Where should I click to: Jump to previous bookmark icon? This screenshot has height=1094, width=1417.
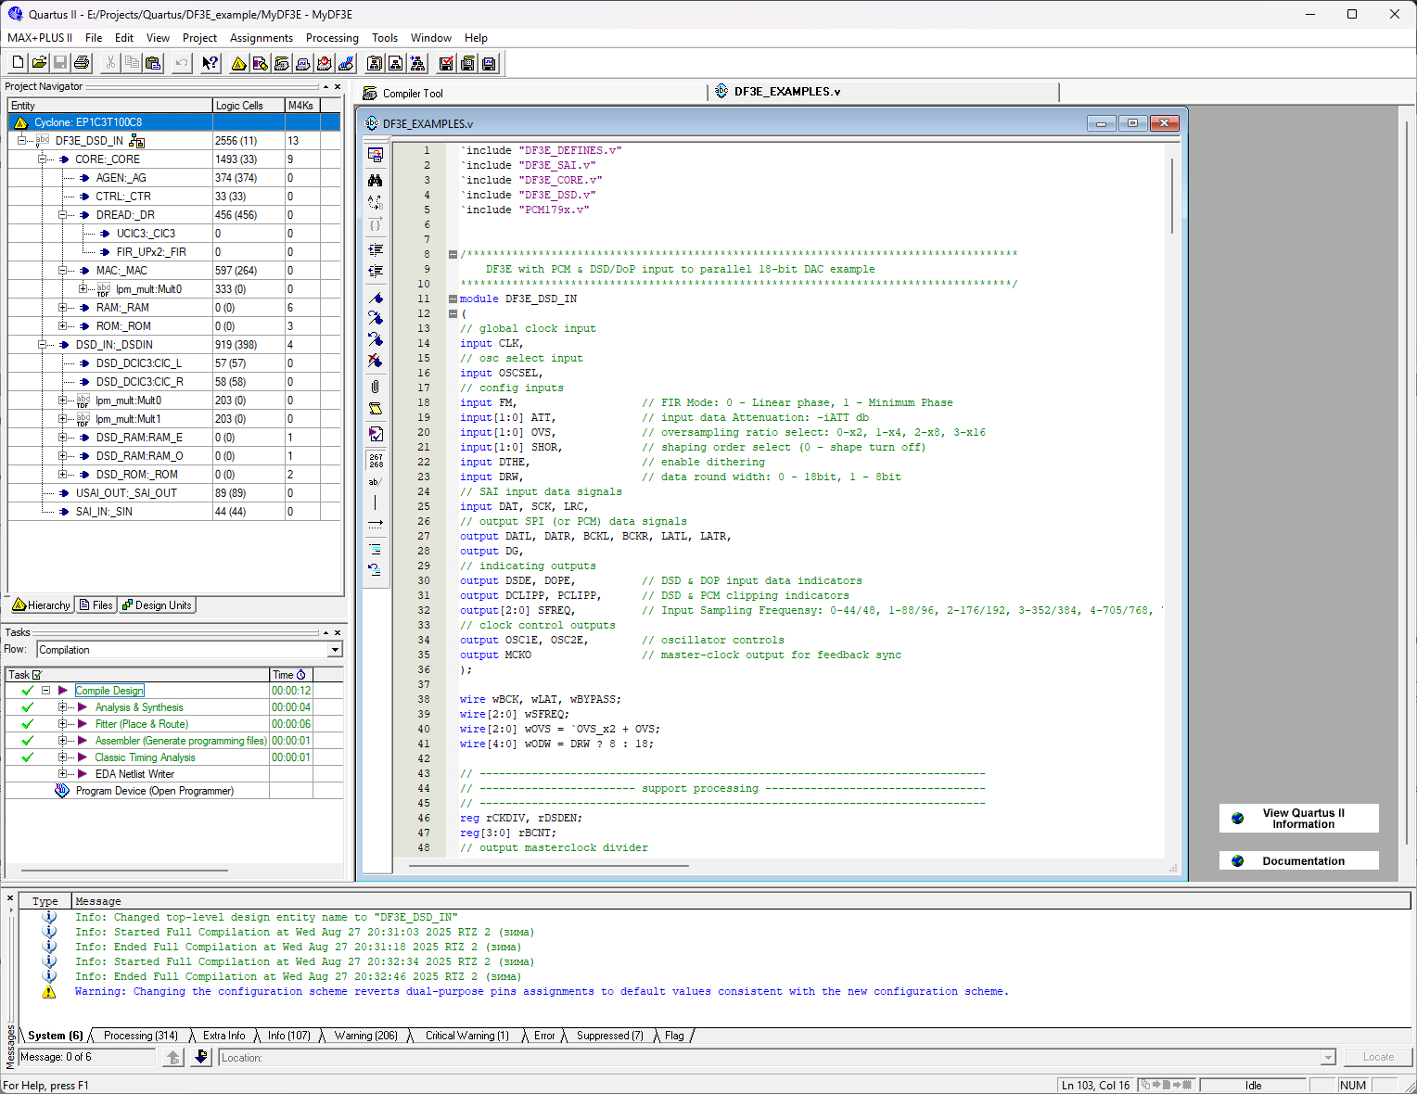point(375,339)
